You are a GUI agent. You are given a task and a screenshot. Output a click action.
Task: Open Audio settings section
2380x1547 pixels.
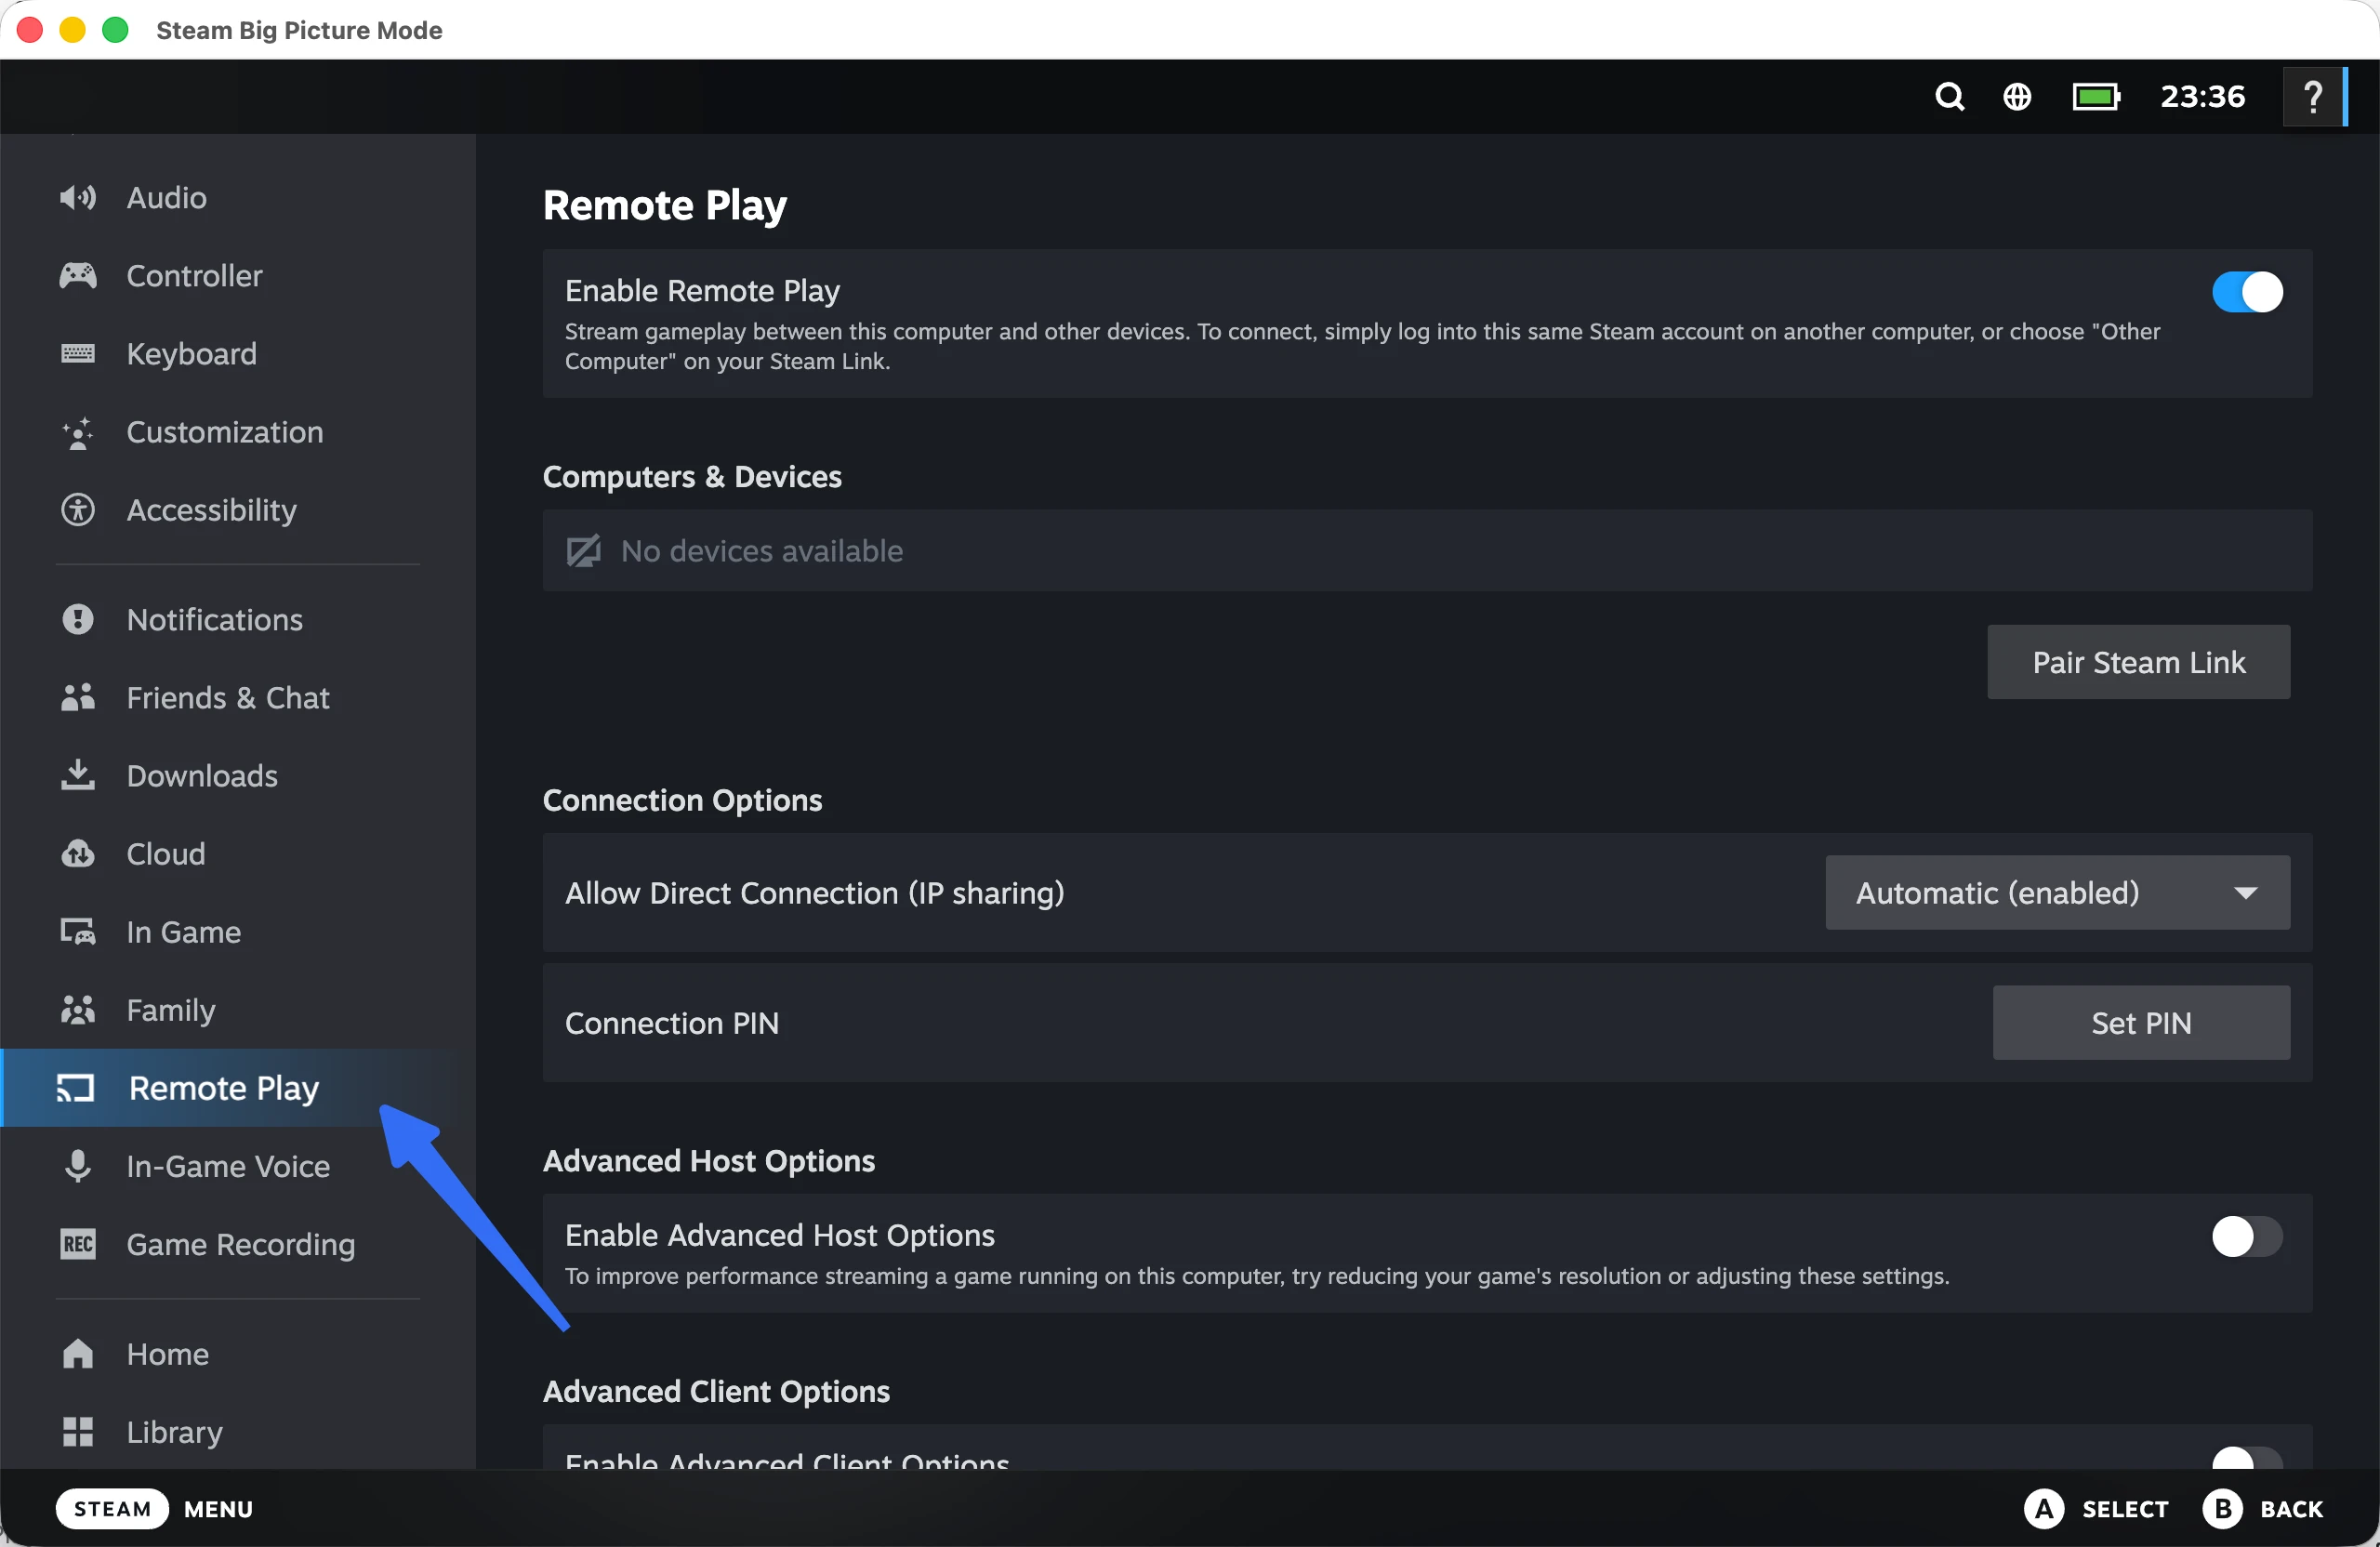coord(166,197)
